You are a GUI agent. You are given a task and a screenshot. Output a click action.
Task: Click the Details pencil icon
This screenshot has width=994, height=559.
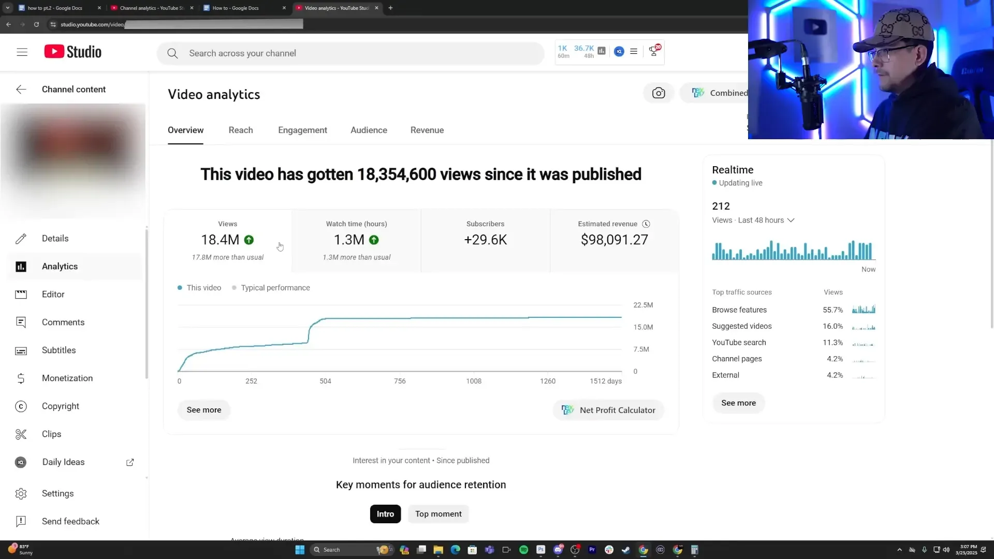coord(21,239)
